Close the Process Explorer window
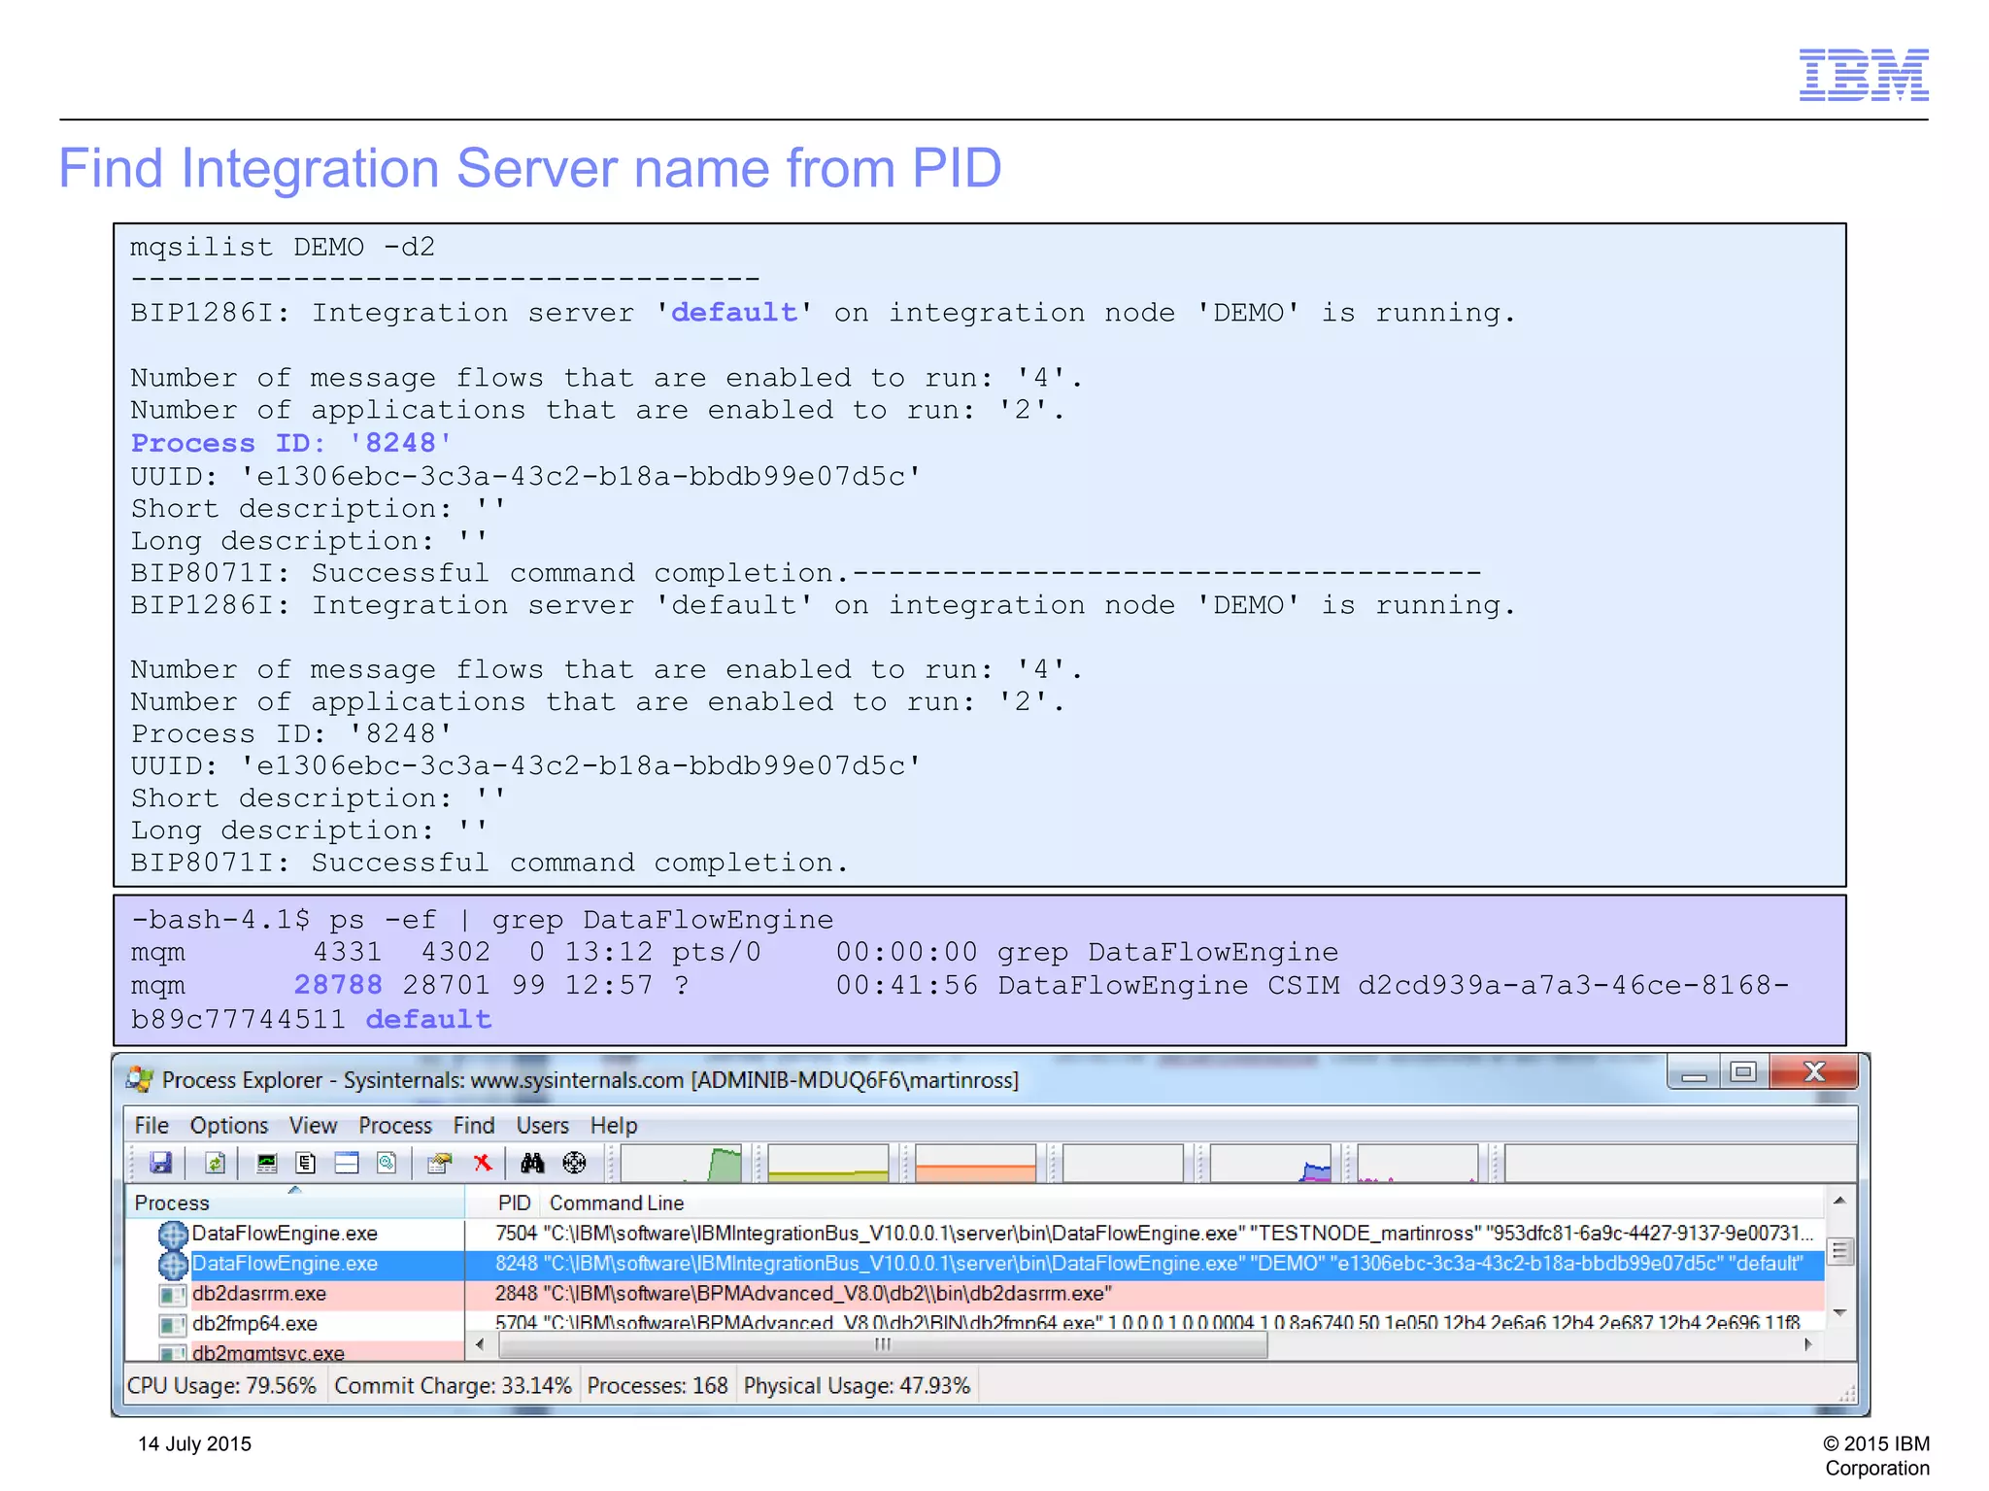This screenshot has height=1491, width=1989. pyautogui.click(x=1813, y=1072)
